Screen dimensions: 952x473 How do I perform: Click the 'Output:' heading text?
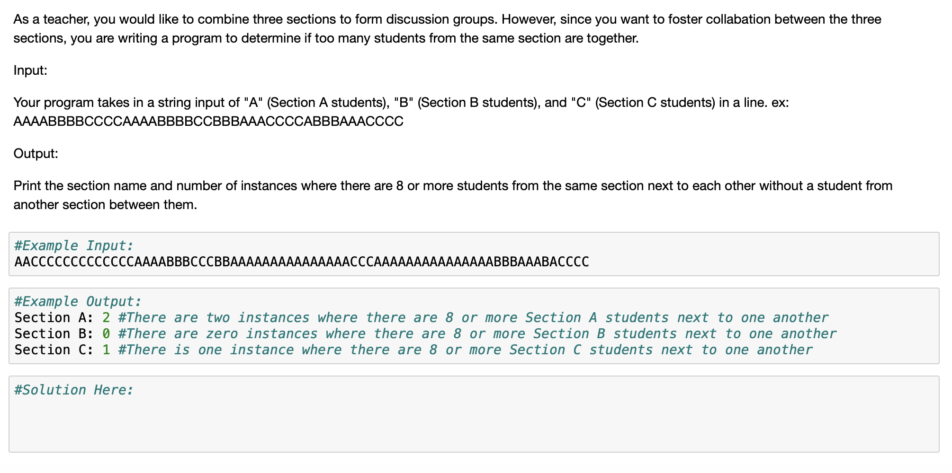[36, 153]
